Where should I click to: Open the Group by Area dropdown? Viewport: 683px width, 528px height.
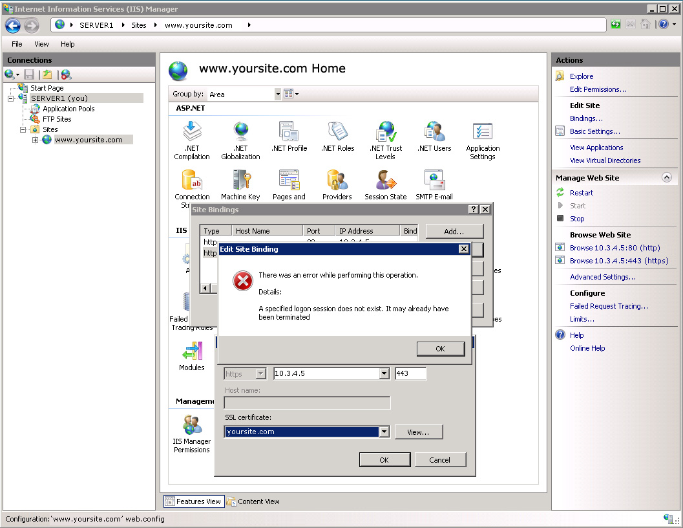click(x=278, y=94)
